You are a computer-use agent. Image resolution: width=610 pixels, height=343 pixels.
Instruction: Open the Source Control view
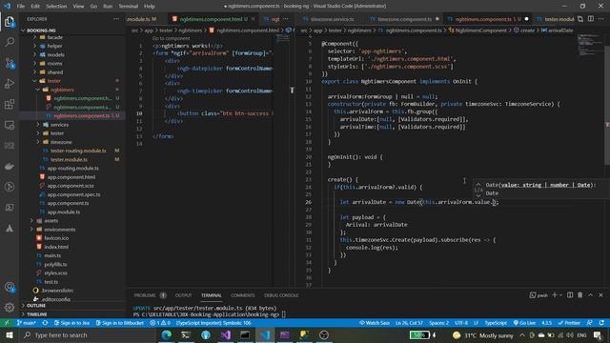(x=10, y=63)
